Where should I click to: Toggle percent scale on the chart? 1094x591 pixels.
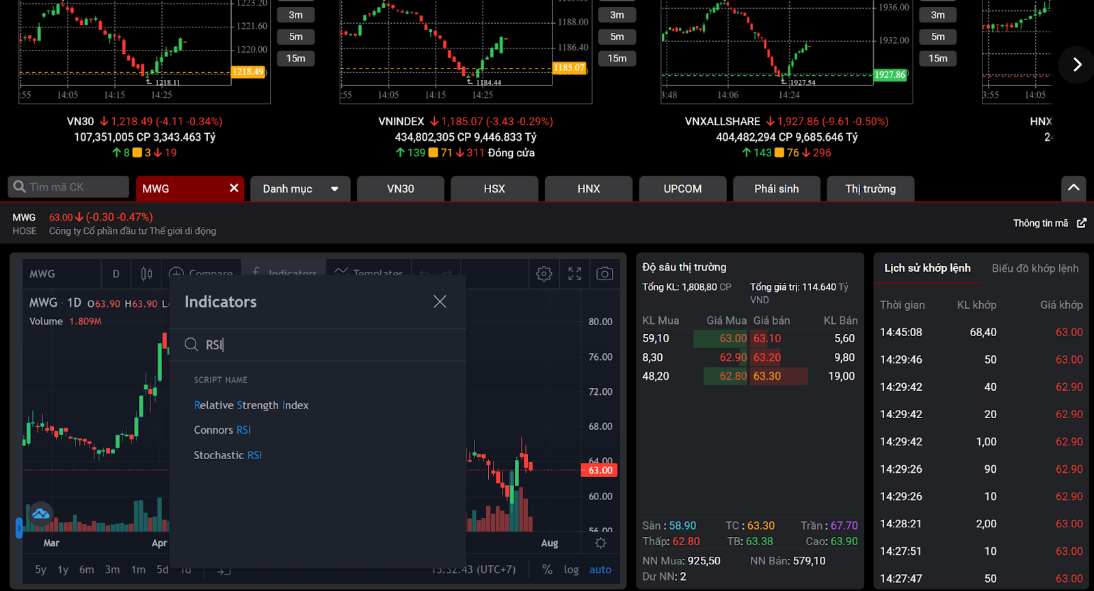coord(547,570)
